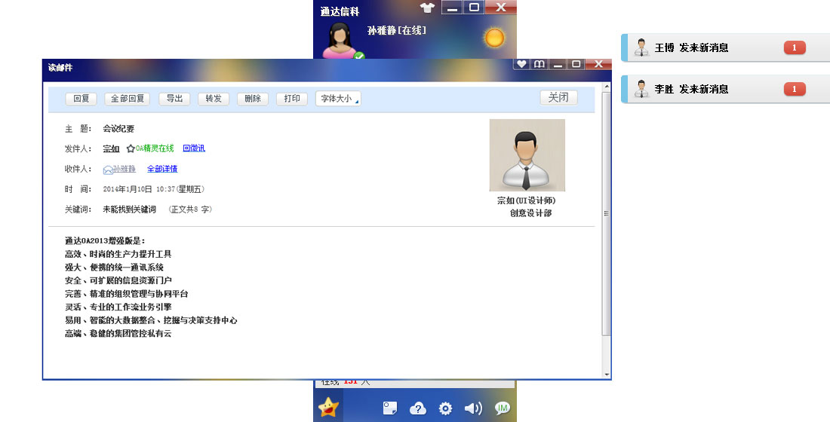The height and width of the screenshot is (422, 830).
Task: Click the 回微讯 link
Action: click(194, 148)
